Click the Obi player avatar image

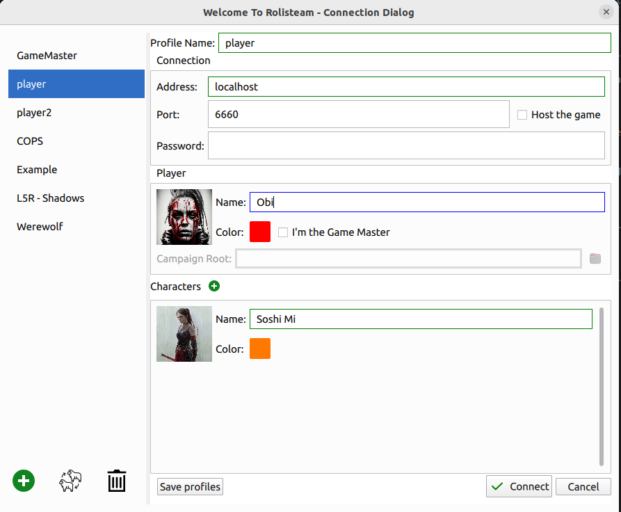[184, 217]
